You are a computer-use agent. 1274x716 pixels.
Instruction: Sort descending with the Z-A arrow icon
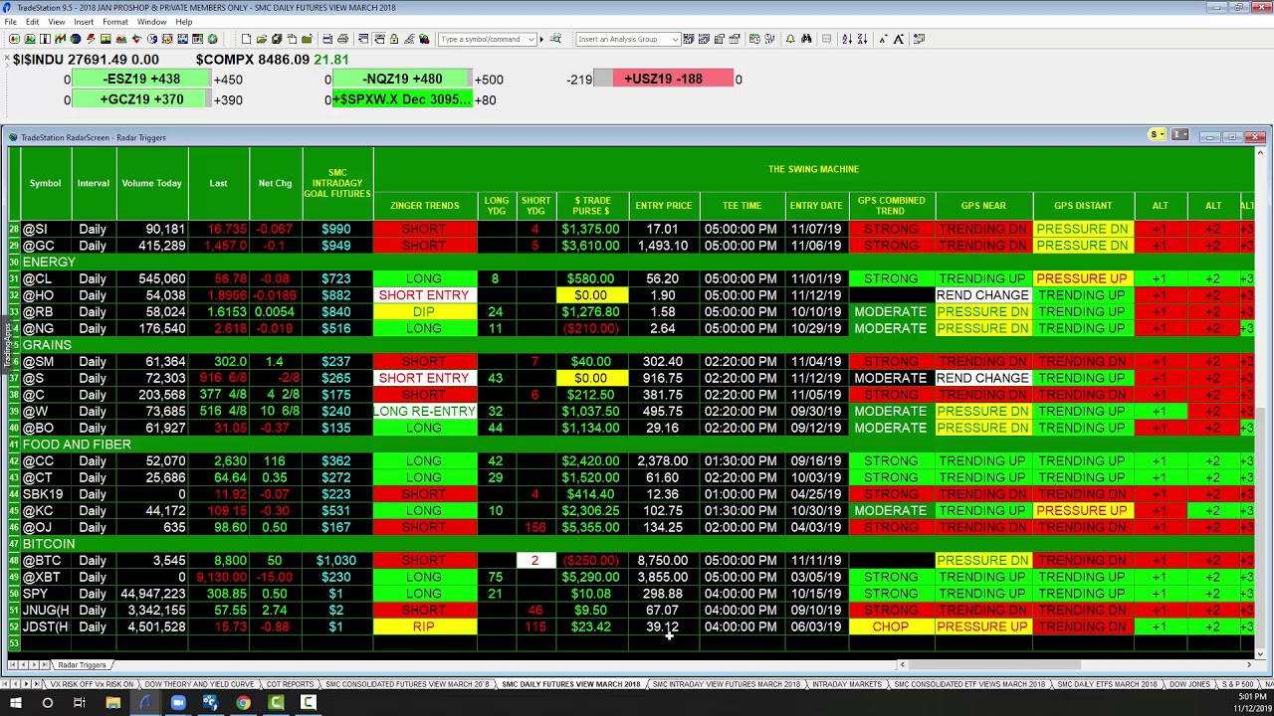coord(862,39)
